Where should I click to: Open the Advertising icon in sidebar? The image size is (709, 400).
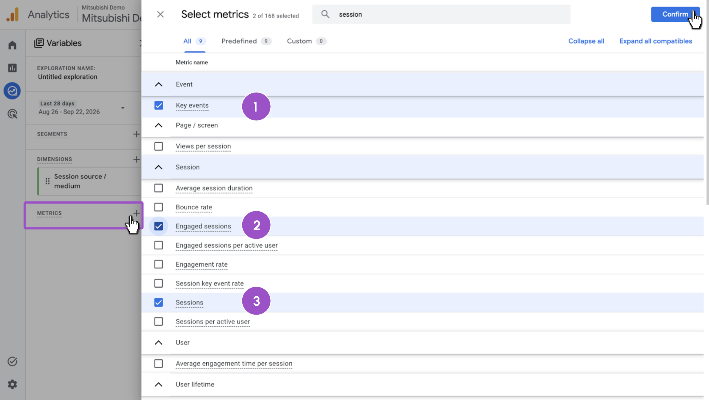[x=12, y=114]
